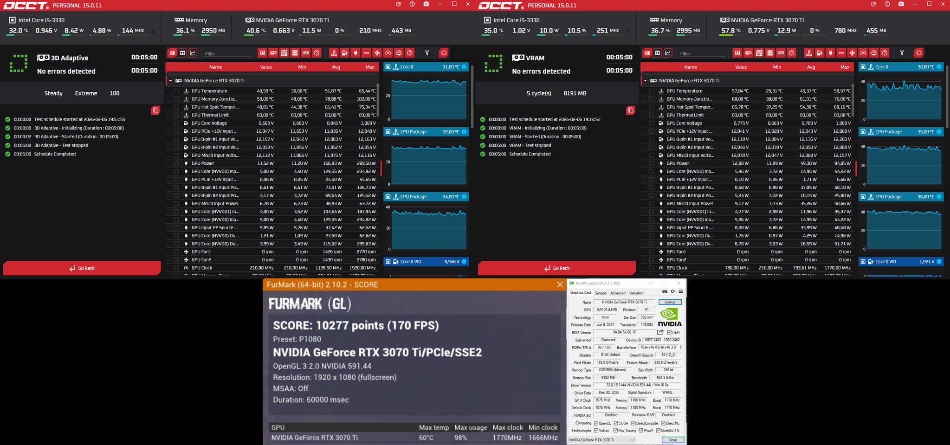Toggle fan sensor filter in VRAM window

tap(852, 53)
